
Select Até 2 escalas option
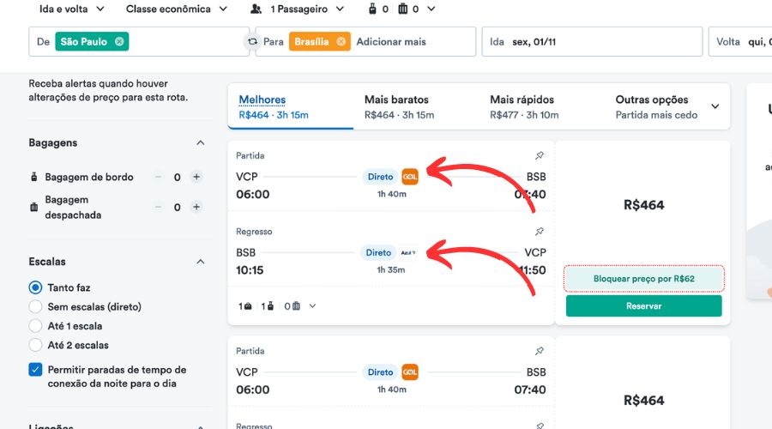coord(35,345)
